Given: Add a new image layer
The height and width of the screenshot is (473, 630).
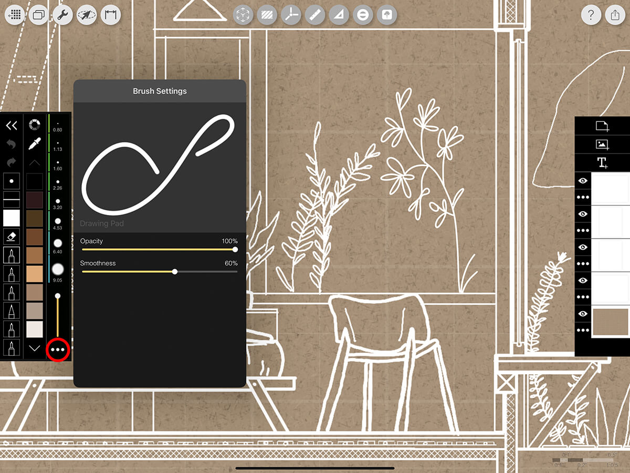Looking at the screenshot, I should click(602, 144).
